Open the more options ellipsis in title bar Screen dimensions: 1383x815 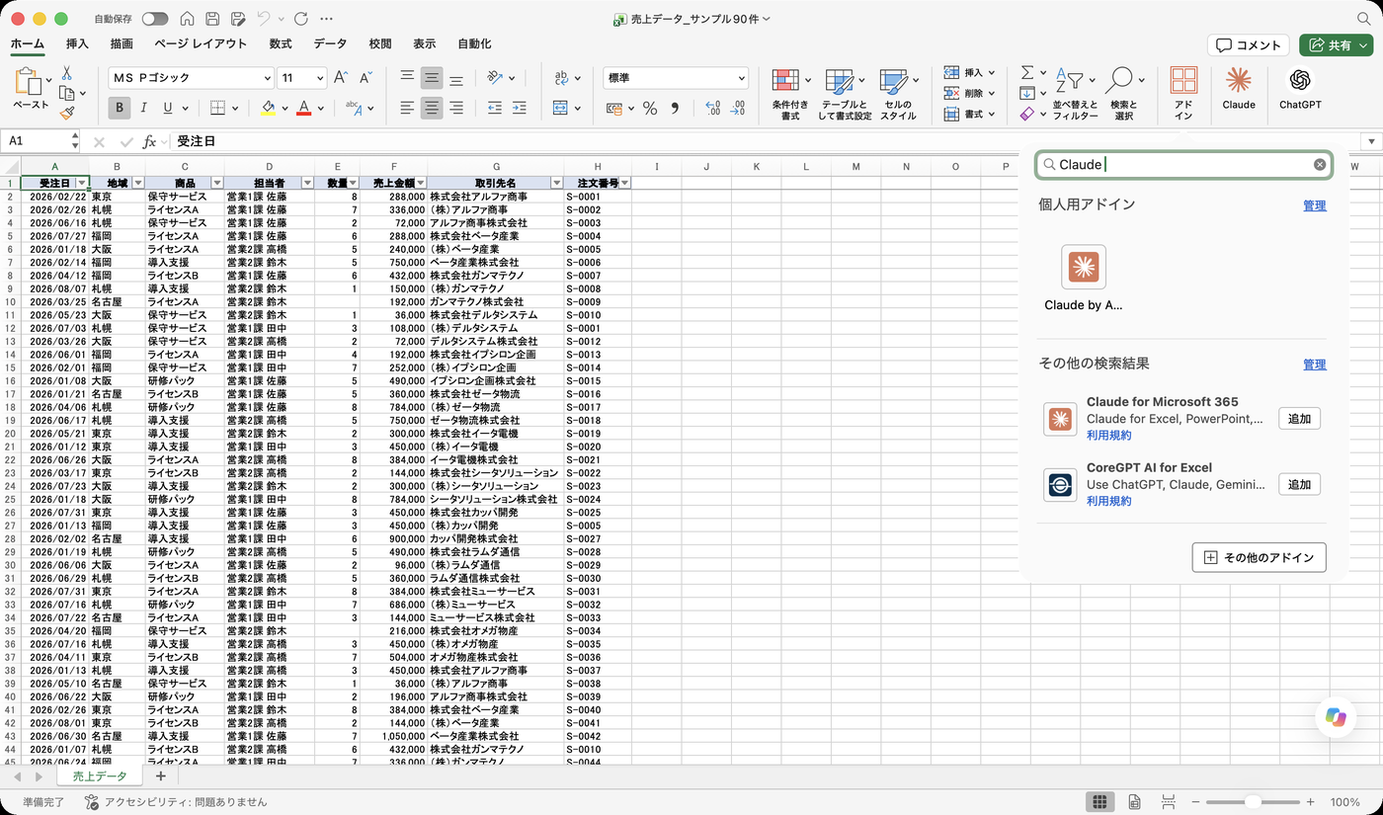(x=327, y=19)
